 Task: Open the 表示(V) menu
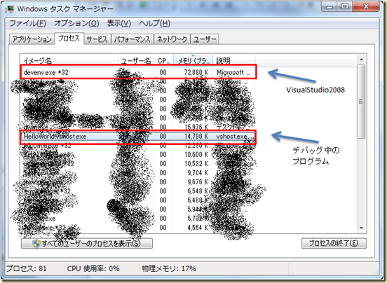tap(119, 23)
